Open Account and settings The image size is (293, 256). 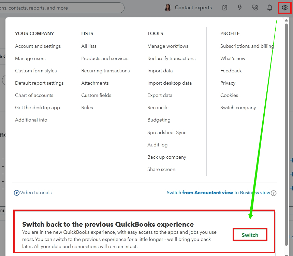(x=38, y=46)
